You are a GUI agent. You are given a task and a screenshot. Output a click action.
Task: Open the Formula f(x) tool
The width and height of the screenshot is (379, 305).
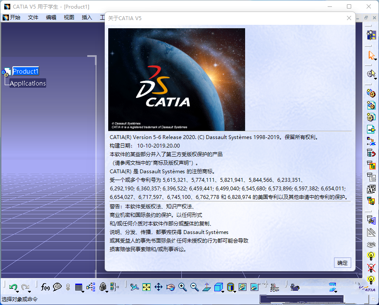pyautogui.click(x=45, y=287)
